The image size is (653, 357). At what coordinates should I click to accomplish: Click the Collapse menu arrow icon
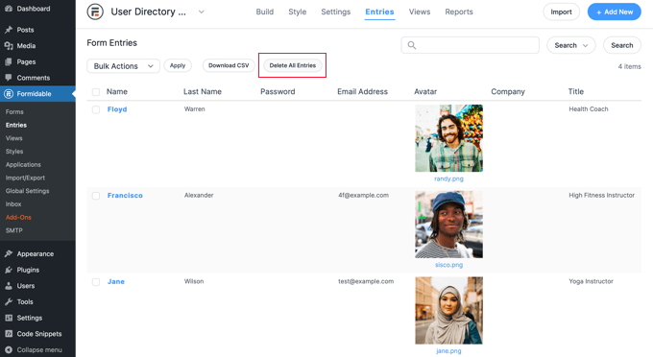click(x=9, y=350)
